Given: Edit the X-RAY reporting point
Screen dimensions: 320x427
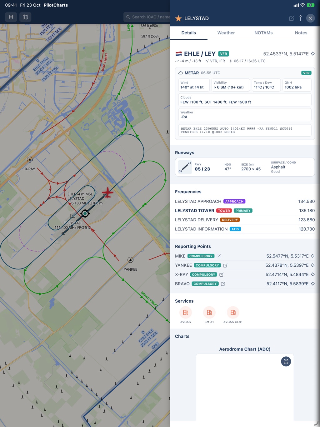Looking at the screenshot, I should tap(221, 275).
